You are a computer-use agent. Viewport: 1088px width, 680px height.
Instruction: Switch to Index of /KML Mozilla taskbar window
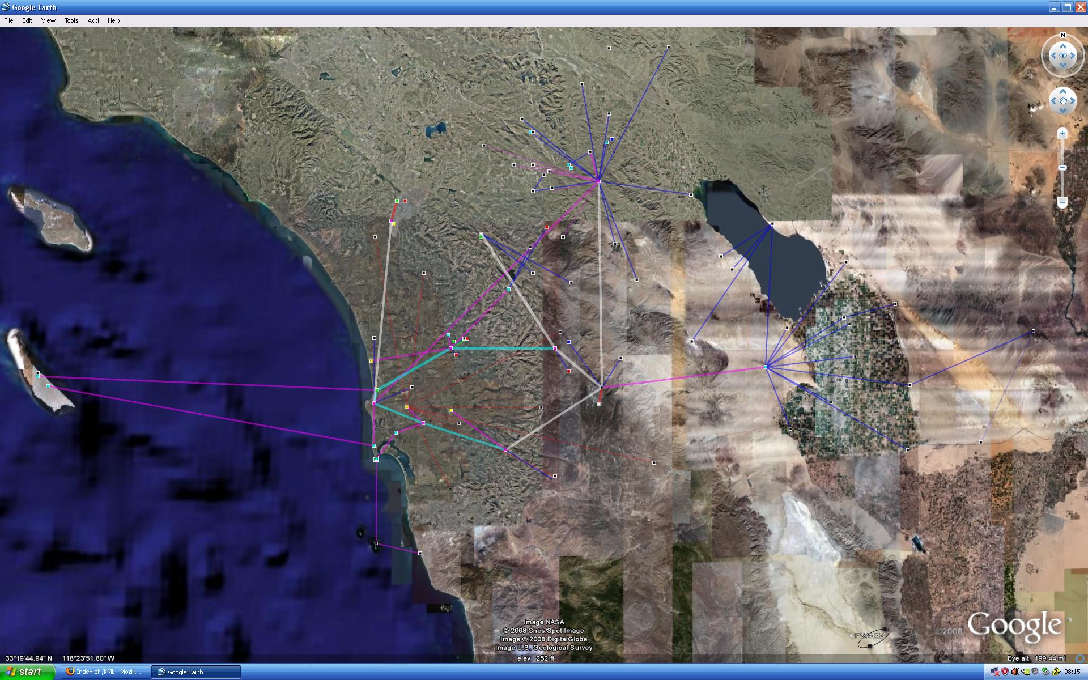click(x=104, y=672)
